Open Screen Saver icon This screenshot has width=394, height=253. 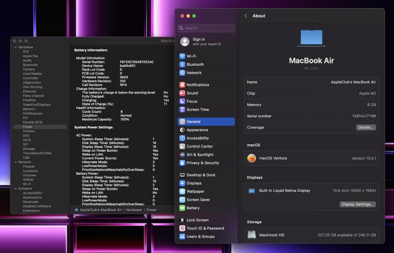(x=182, y=200)
